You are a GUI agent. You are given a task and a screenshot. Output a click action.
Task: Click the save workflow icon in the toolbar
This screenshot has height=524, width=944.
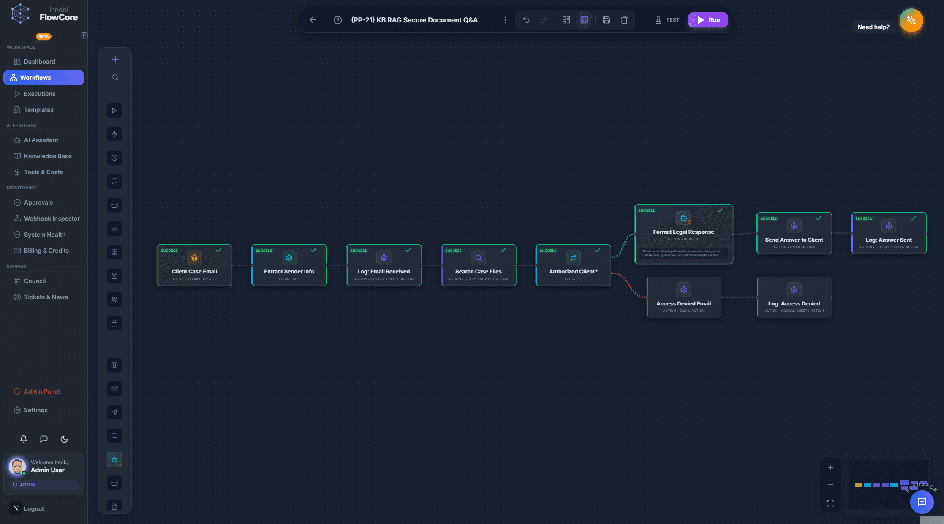pos(606,19)
